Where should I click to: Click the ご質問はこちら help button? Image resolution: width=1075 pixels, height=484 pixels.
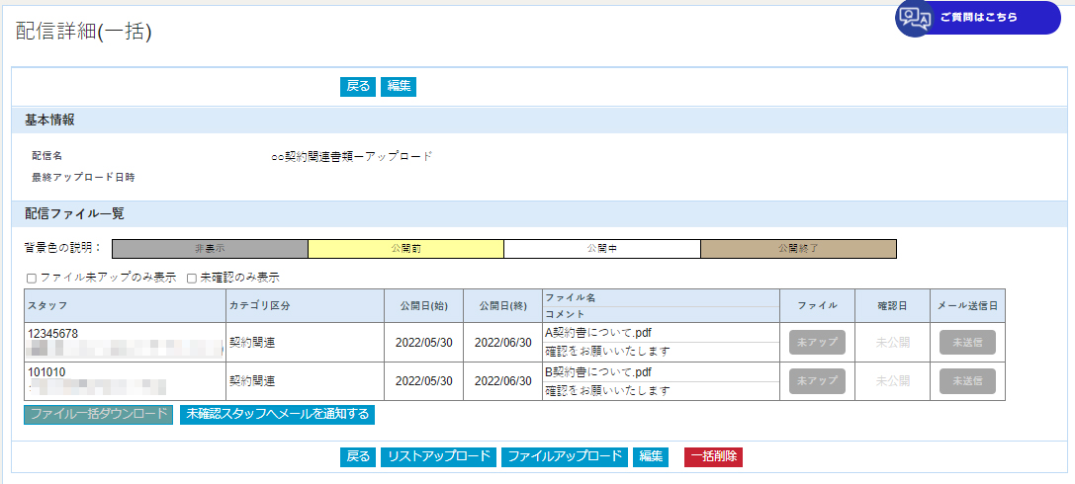pyautogui.click(x=978, y=18)
